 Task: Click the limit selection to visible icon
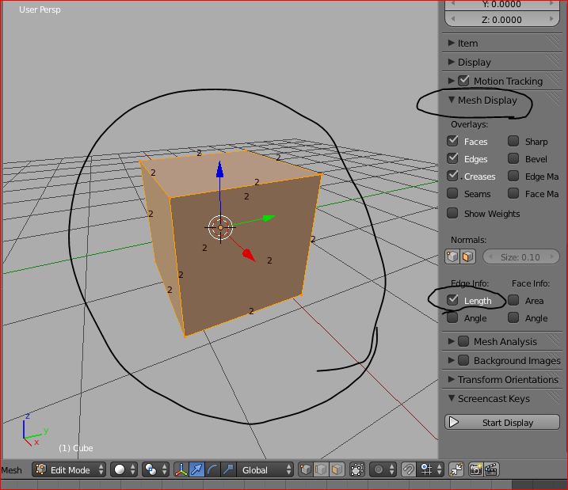[x=357, y=469]
